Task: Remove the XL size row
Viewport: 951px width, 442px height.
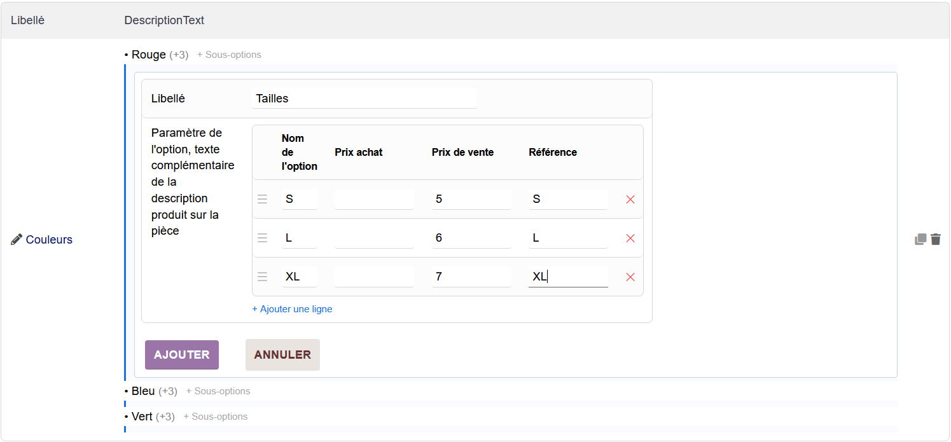Action: click(630, 277)
